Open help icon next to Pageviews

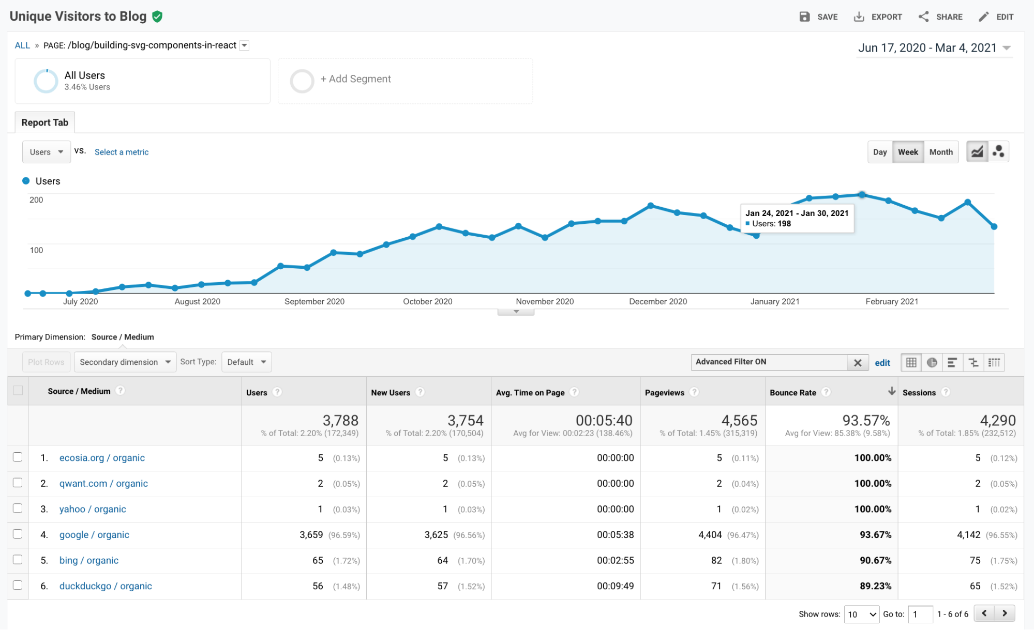pyautogui.click(x=694, y=392)
